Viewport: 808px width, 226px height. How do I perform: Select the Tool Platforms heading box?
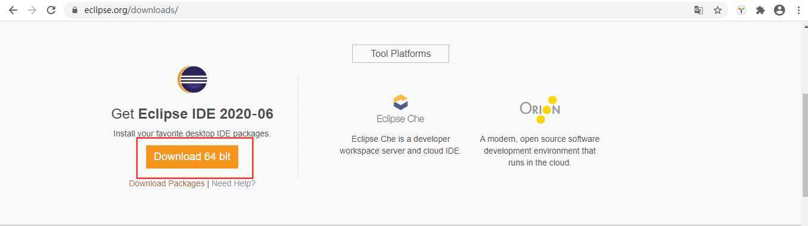[x=400, y=53]
